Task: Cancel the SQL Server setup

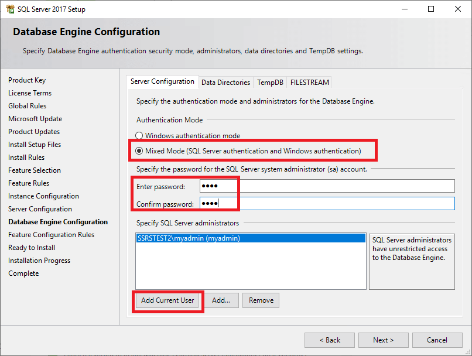Action: pos(437,340)
